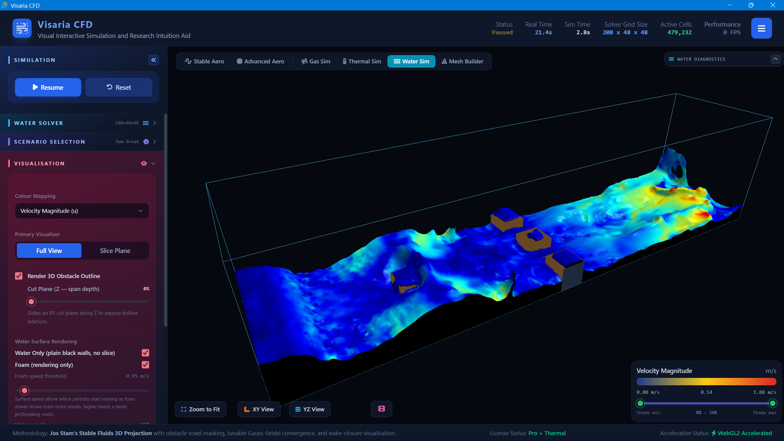This screenshot has width=784, height=441.
Task: Collapse the Water Diagnostics panel
Action: 775,59
